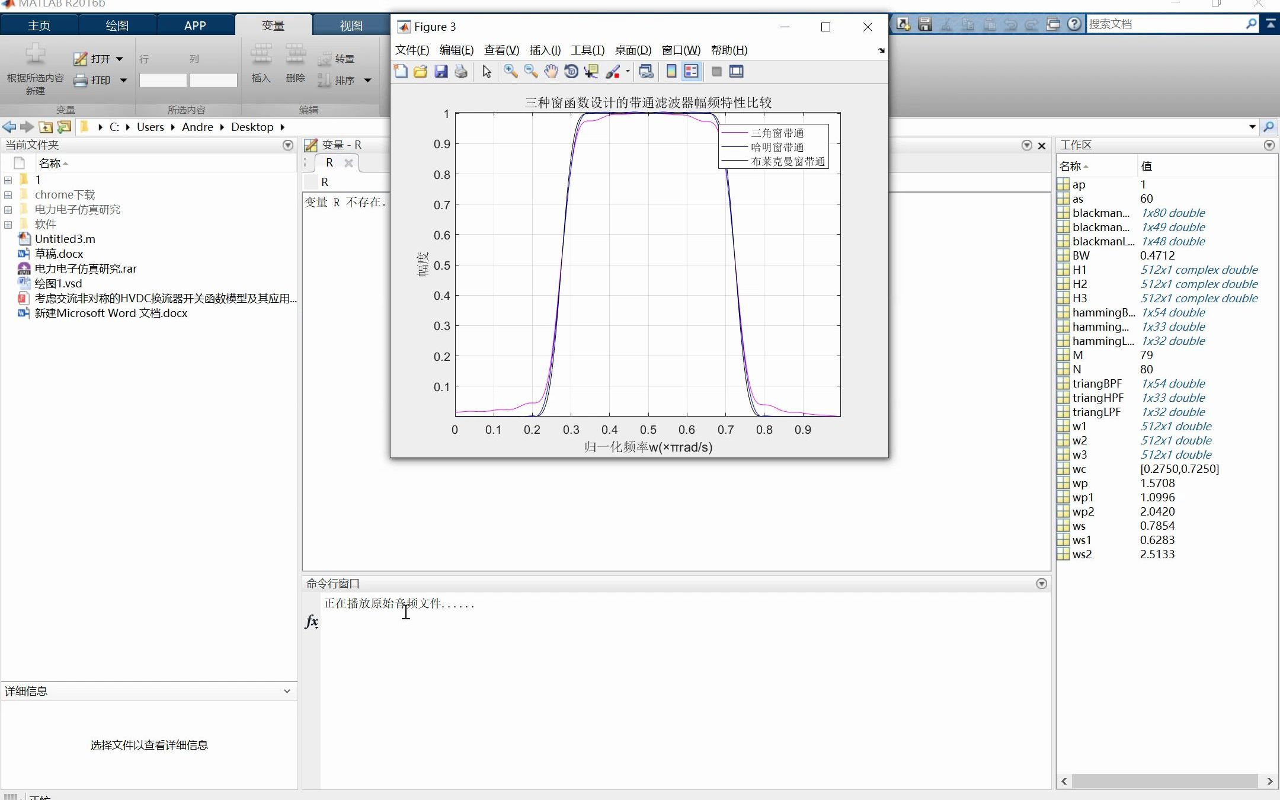Open the brush color dropdown arrow
Screen dimensions: 1280x800
628,72
